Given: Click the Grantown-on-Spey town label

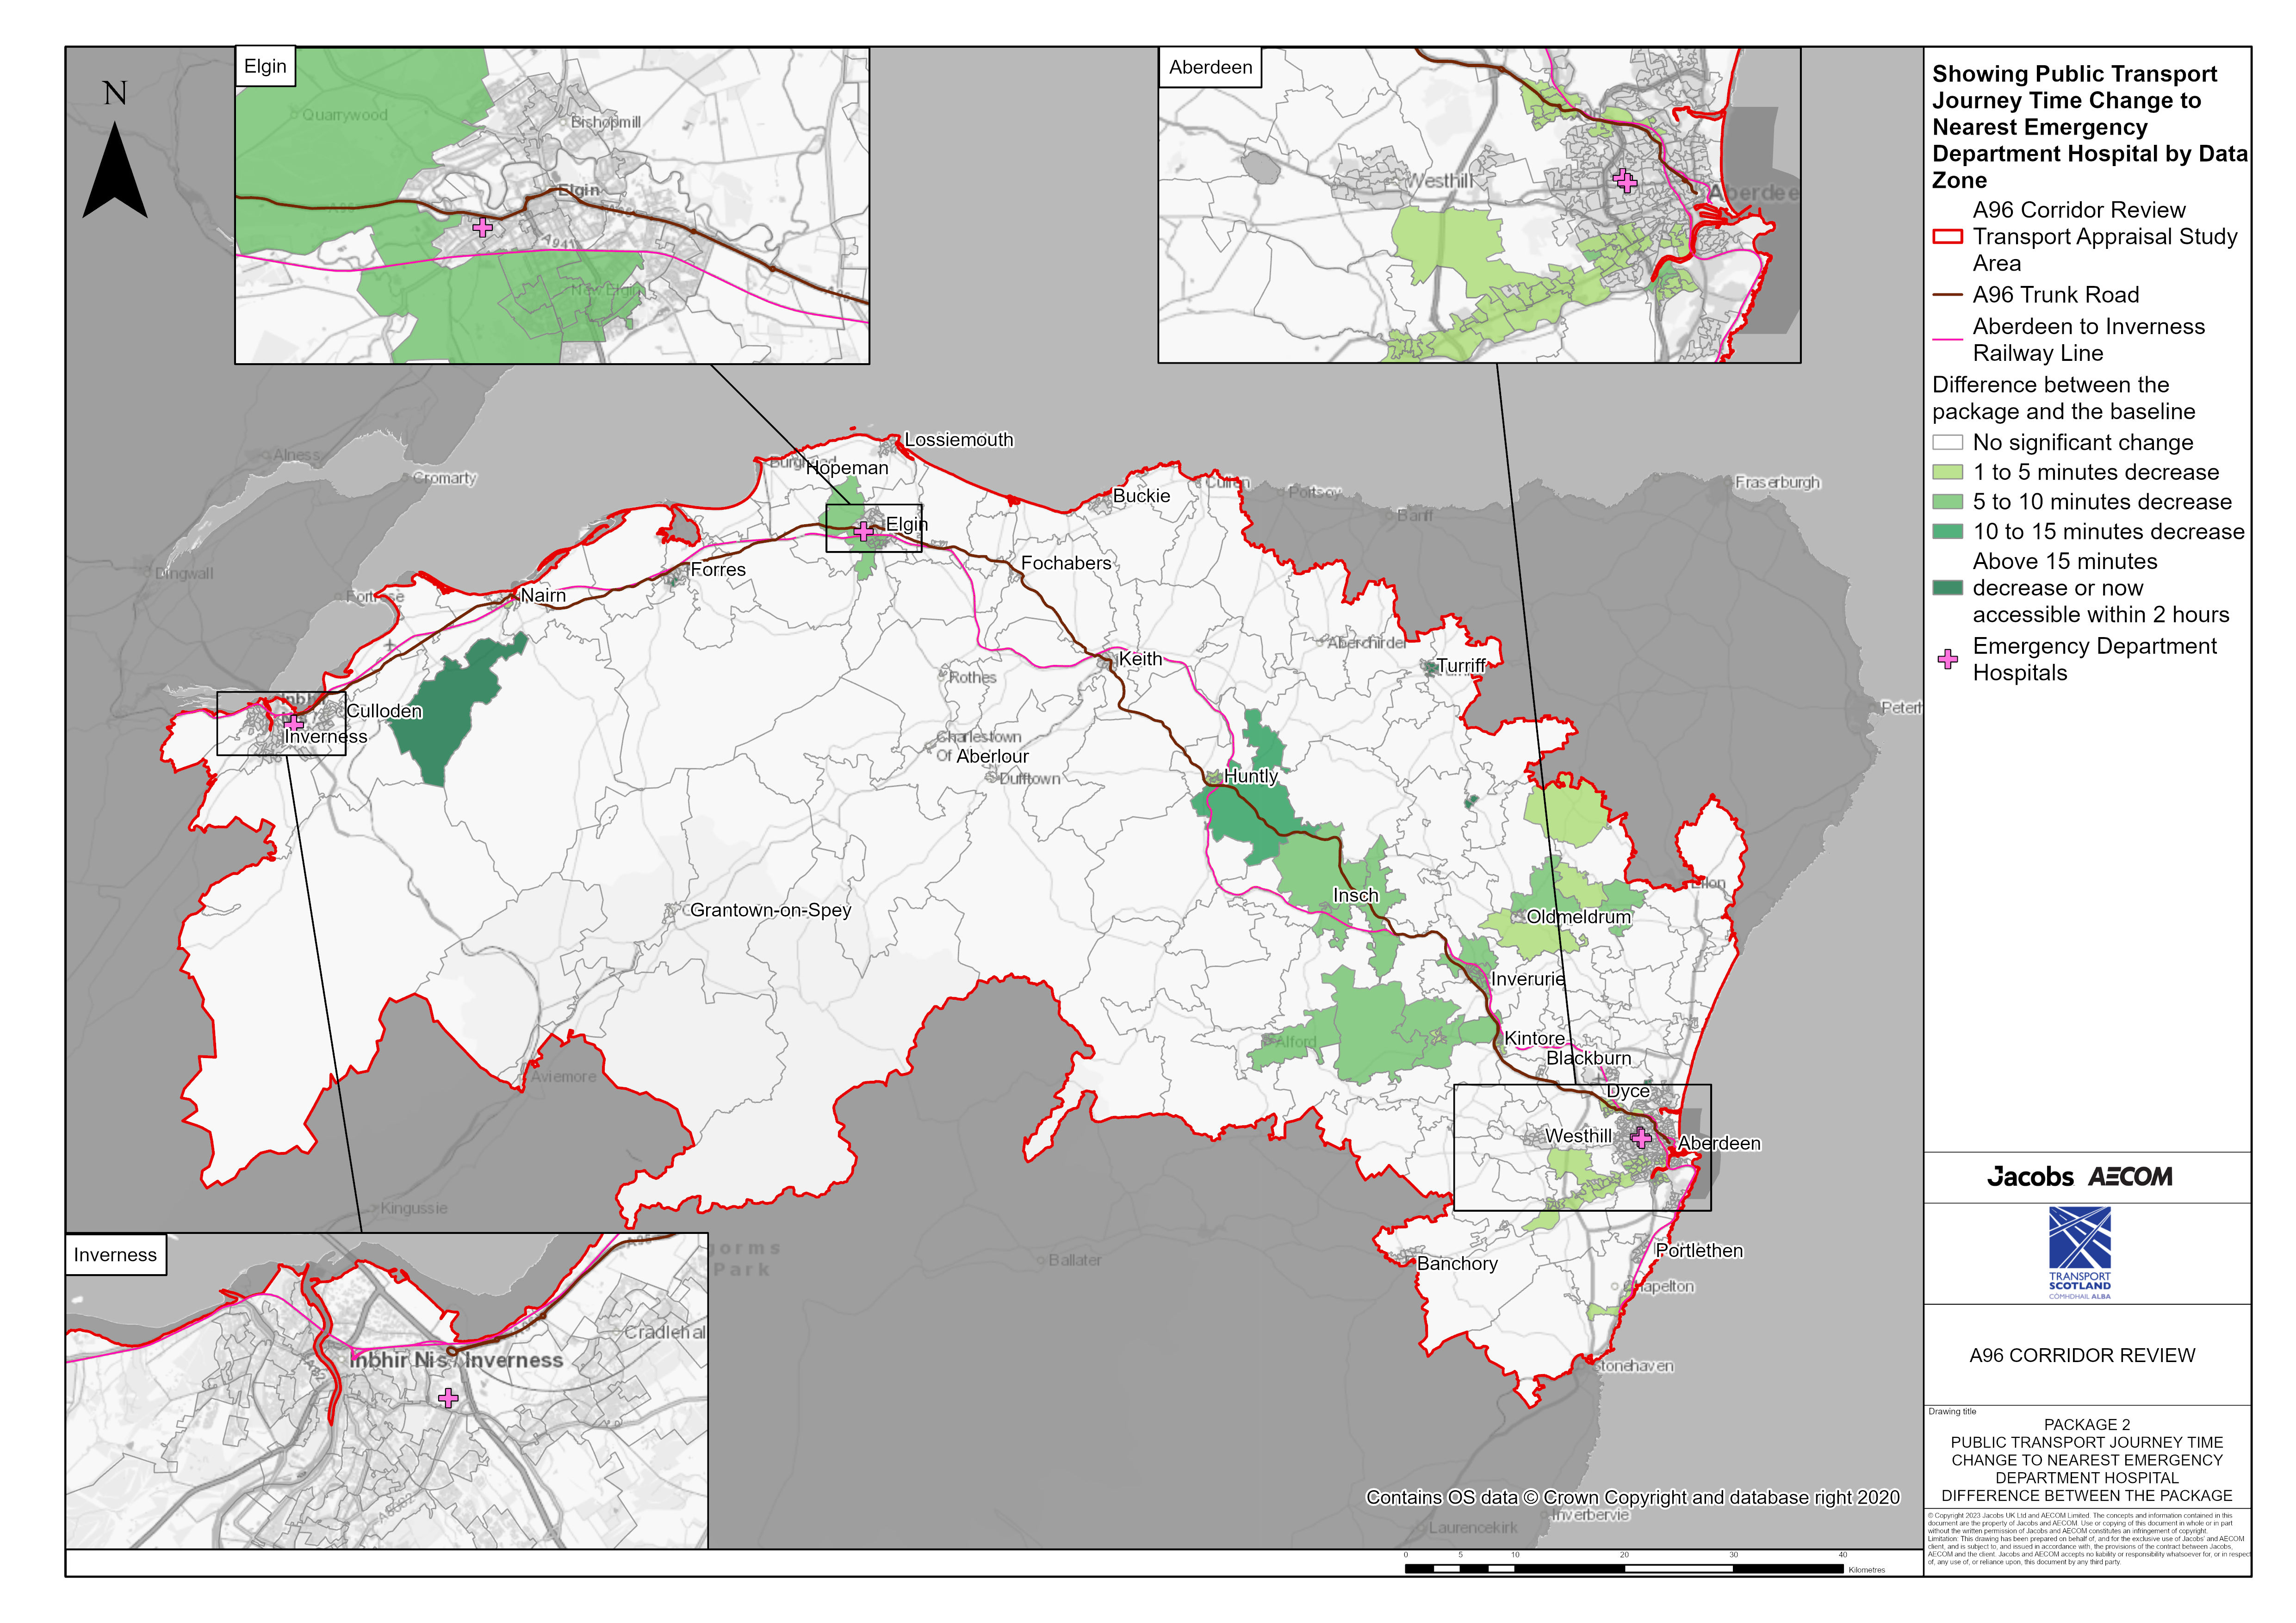Looking at the screenshot, I should click(x=770, y=910).
